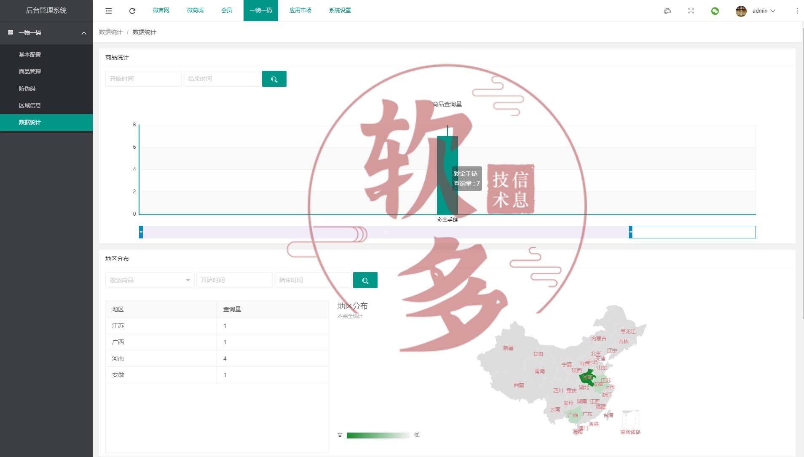Run the 地区分布 search query

point(365,280)
